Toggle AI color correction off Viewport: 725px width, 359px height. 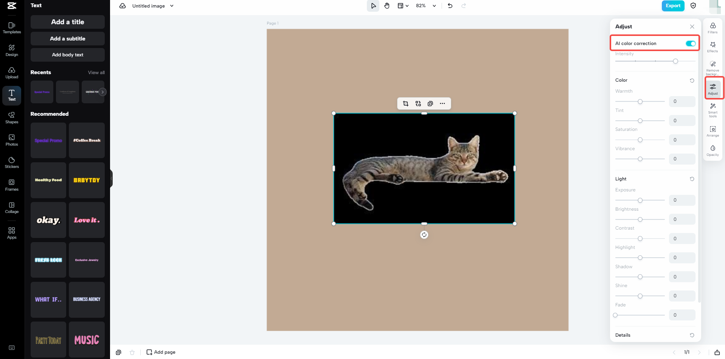point(691,43)
